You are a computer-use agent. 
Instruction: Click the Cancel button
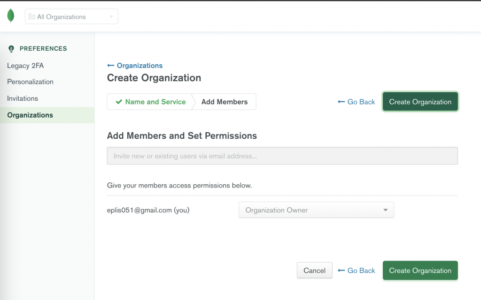(x=314, y=270)
